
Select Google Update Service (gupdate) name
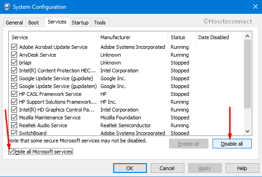56,78
